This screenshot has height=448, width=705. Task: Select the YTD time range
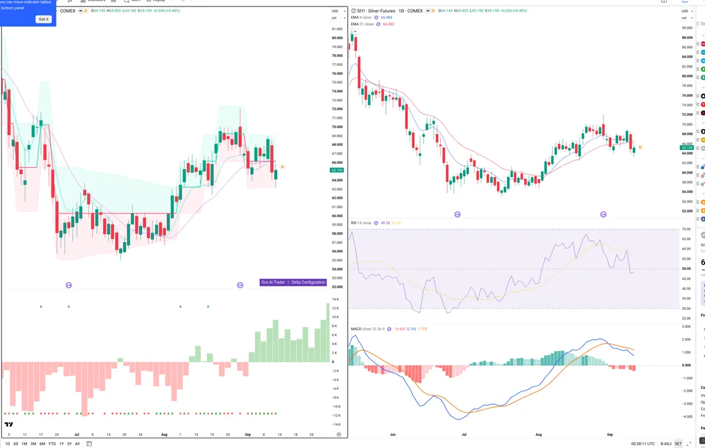pyautogui.click(x=52, y=444)
